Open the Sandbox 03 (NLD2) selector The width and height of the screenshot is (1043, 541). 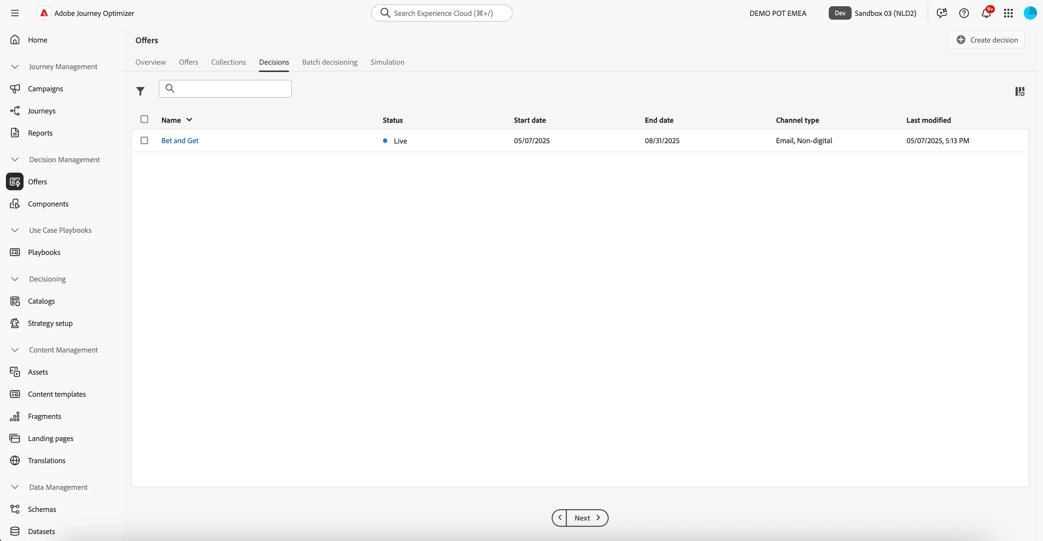[872, 13]
